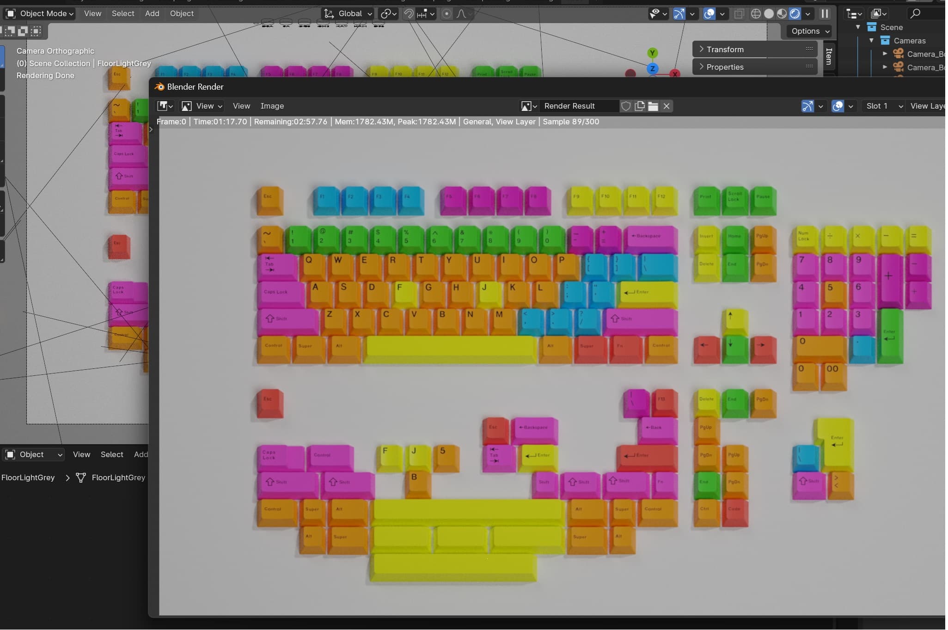Click the Options button
The image size is (948, 630).
809,31
